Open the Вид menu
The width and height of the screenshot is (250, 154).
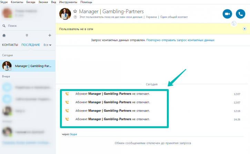click(x=53, y=2)
